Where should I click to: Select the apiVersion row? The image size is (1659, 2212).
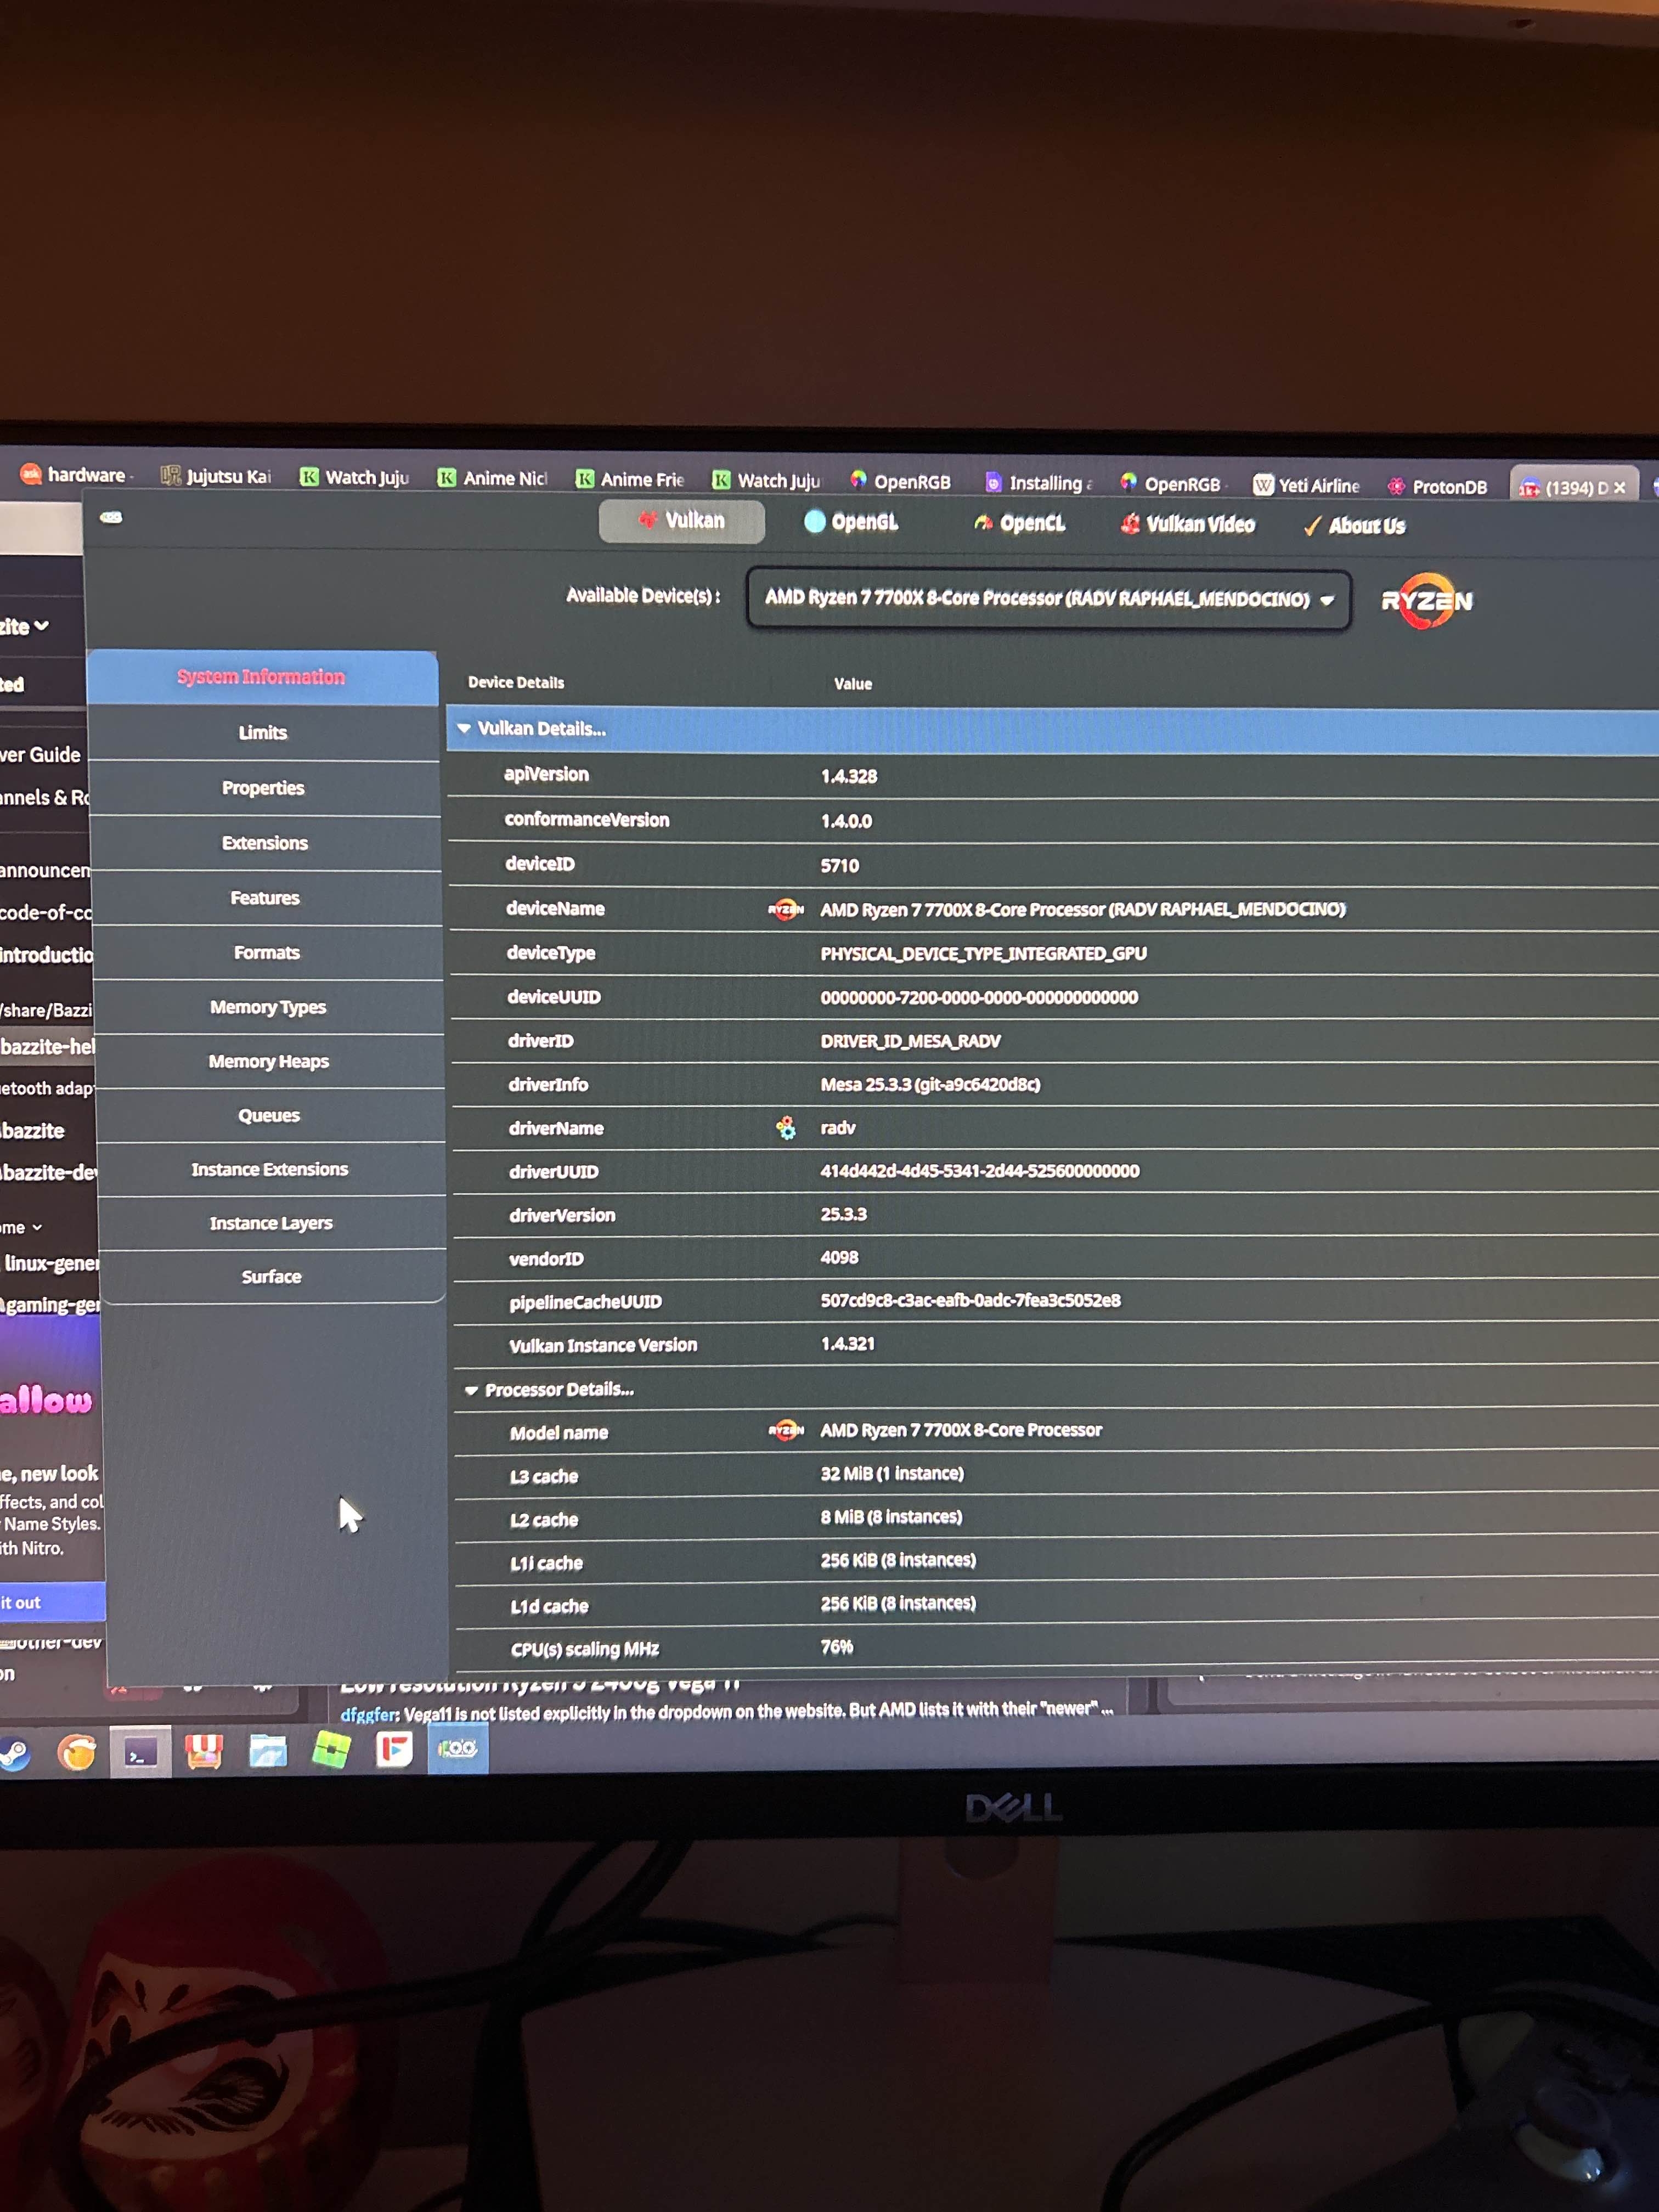pyautogui.click(x=546, y=774)
